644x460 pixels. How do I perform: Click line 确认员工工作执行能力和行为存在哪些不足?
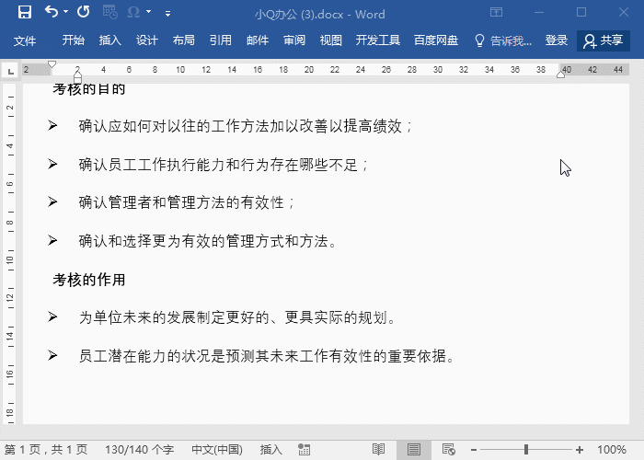[x=219, y=165]
